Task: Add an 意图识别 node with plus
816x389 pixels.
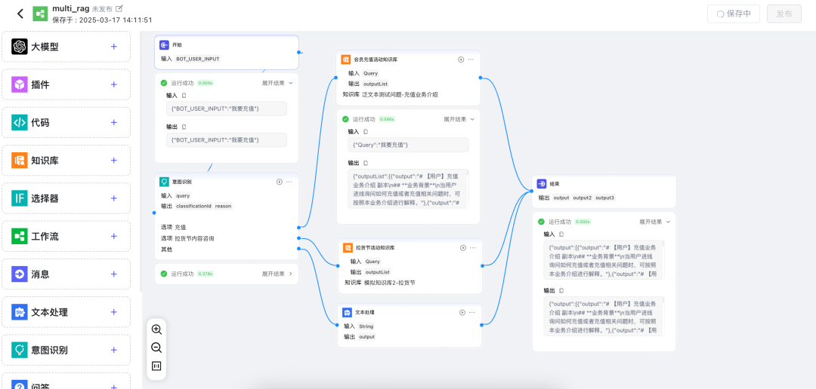Action: click(x=114, y=350)
